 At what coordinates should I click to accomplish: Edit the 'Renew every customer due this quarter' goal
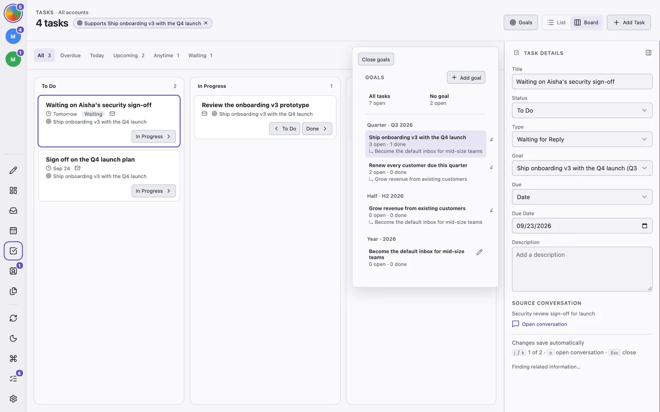click(x=491, y=168)
